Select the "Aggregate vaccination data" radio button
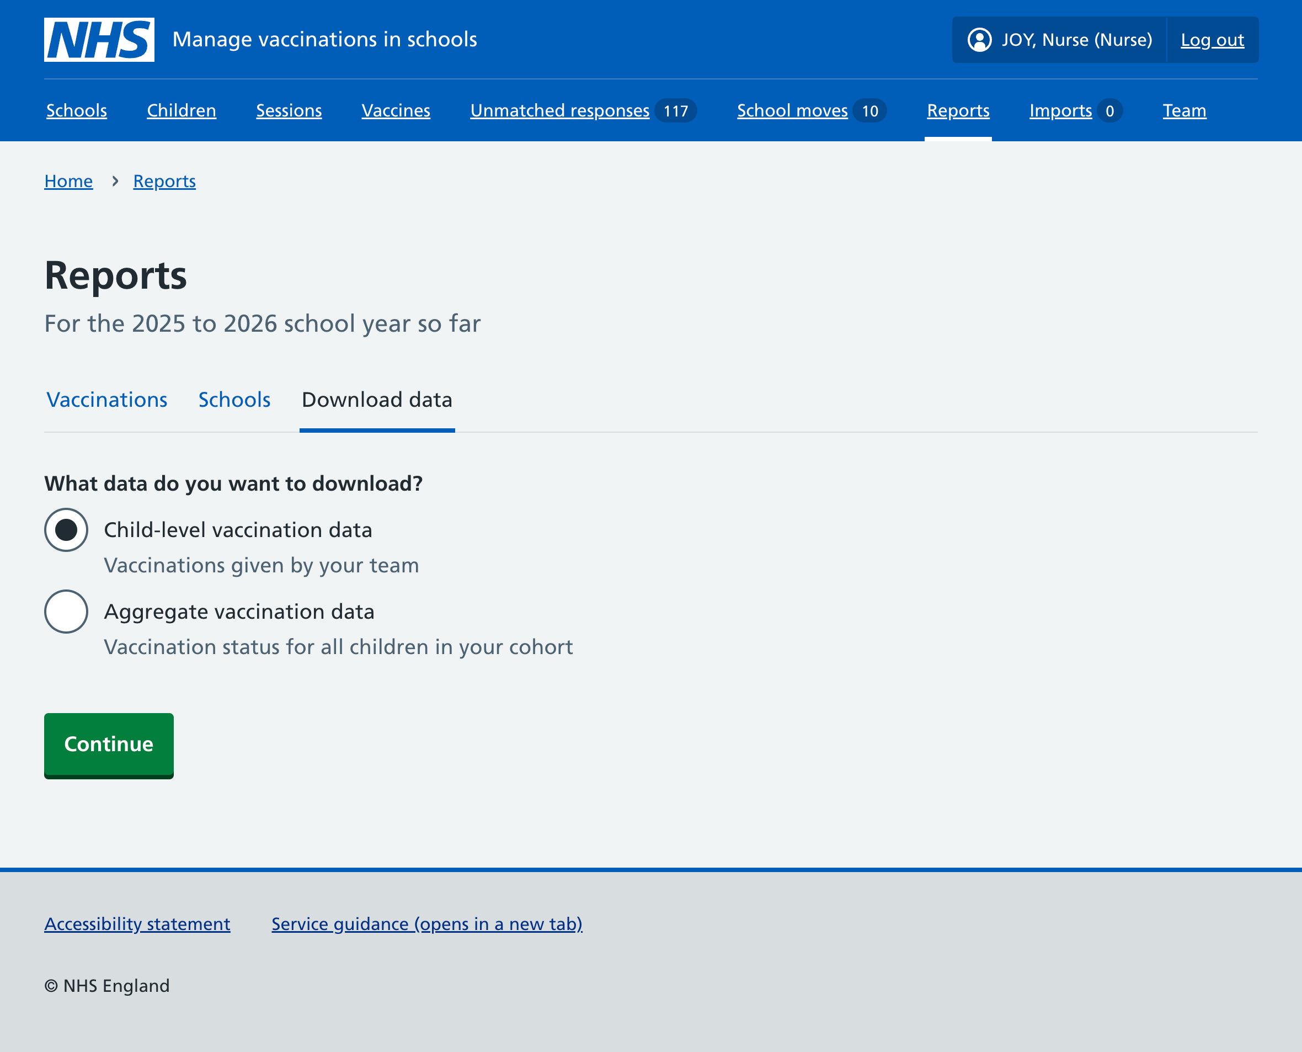Screen dimensions: 1302x1052 [x=66, y=612]
